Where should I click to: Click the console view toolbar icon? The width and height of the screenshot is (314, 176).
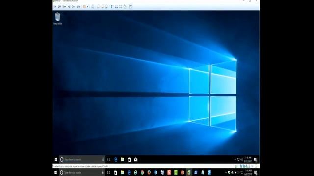(x=131, y=6)
